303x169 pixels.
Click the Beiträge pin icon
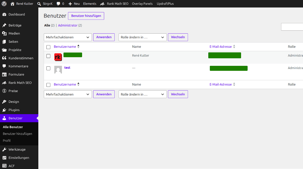(x=4, y=25)
